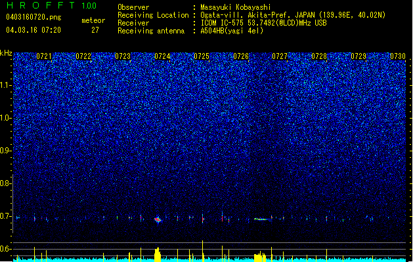Click the 0723 time marker
This screenshot has height=262, width=413.
(x=123, y=56)
